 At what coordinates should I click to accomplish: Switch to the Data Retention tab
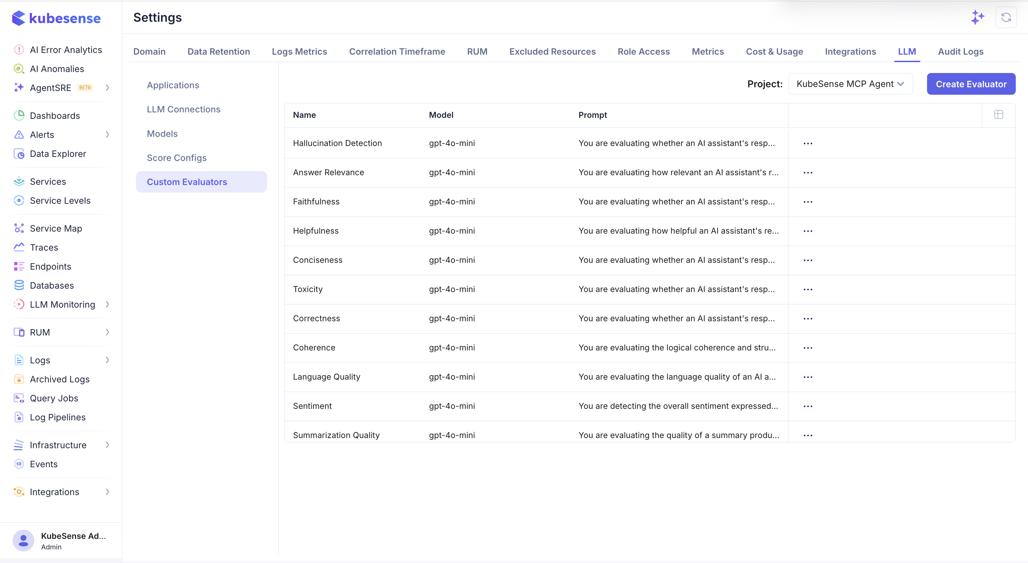point(219,51)
